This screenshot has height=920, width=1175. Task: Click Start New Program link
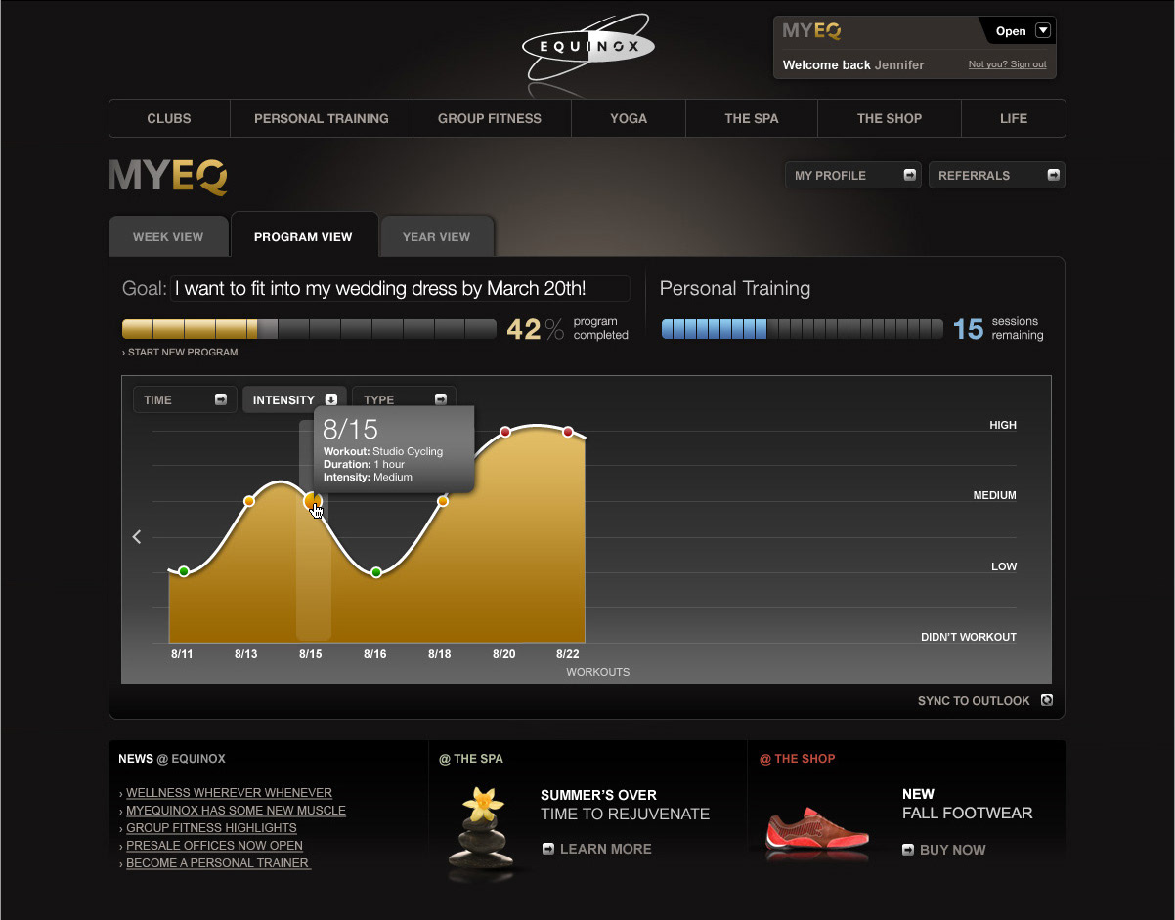180,352
